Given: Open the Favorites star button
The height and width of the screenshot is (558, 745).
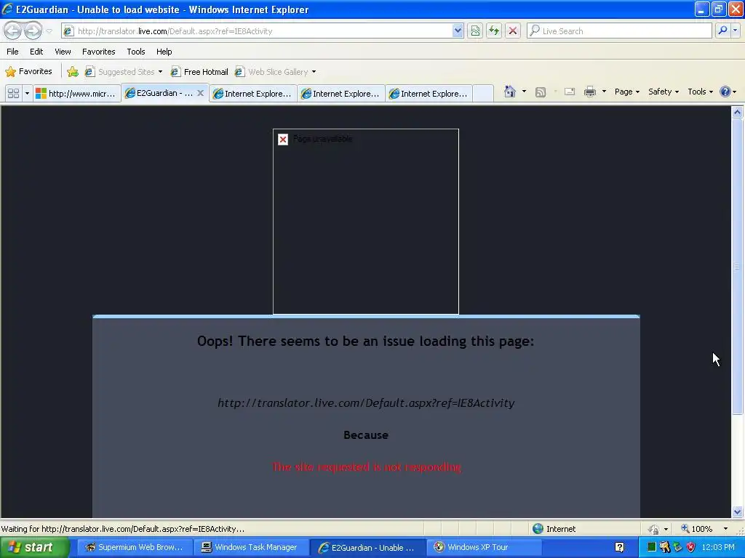Looking at the screenshot, I should tap(28, 72).
